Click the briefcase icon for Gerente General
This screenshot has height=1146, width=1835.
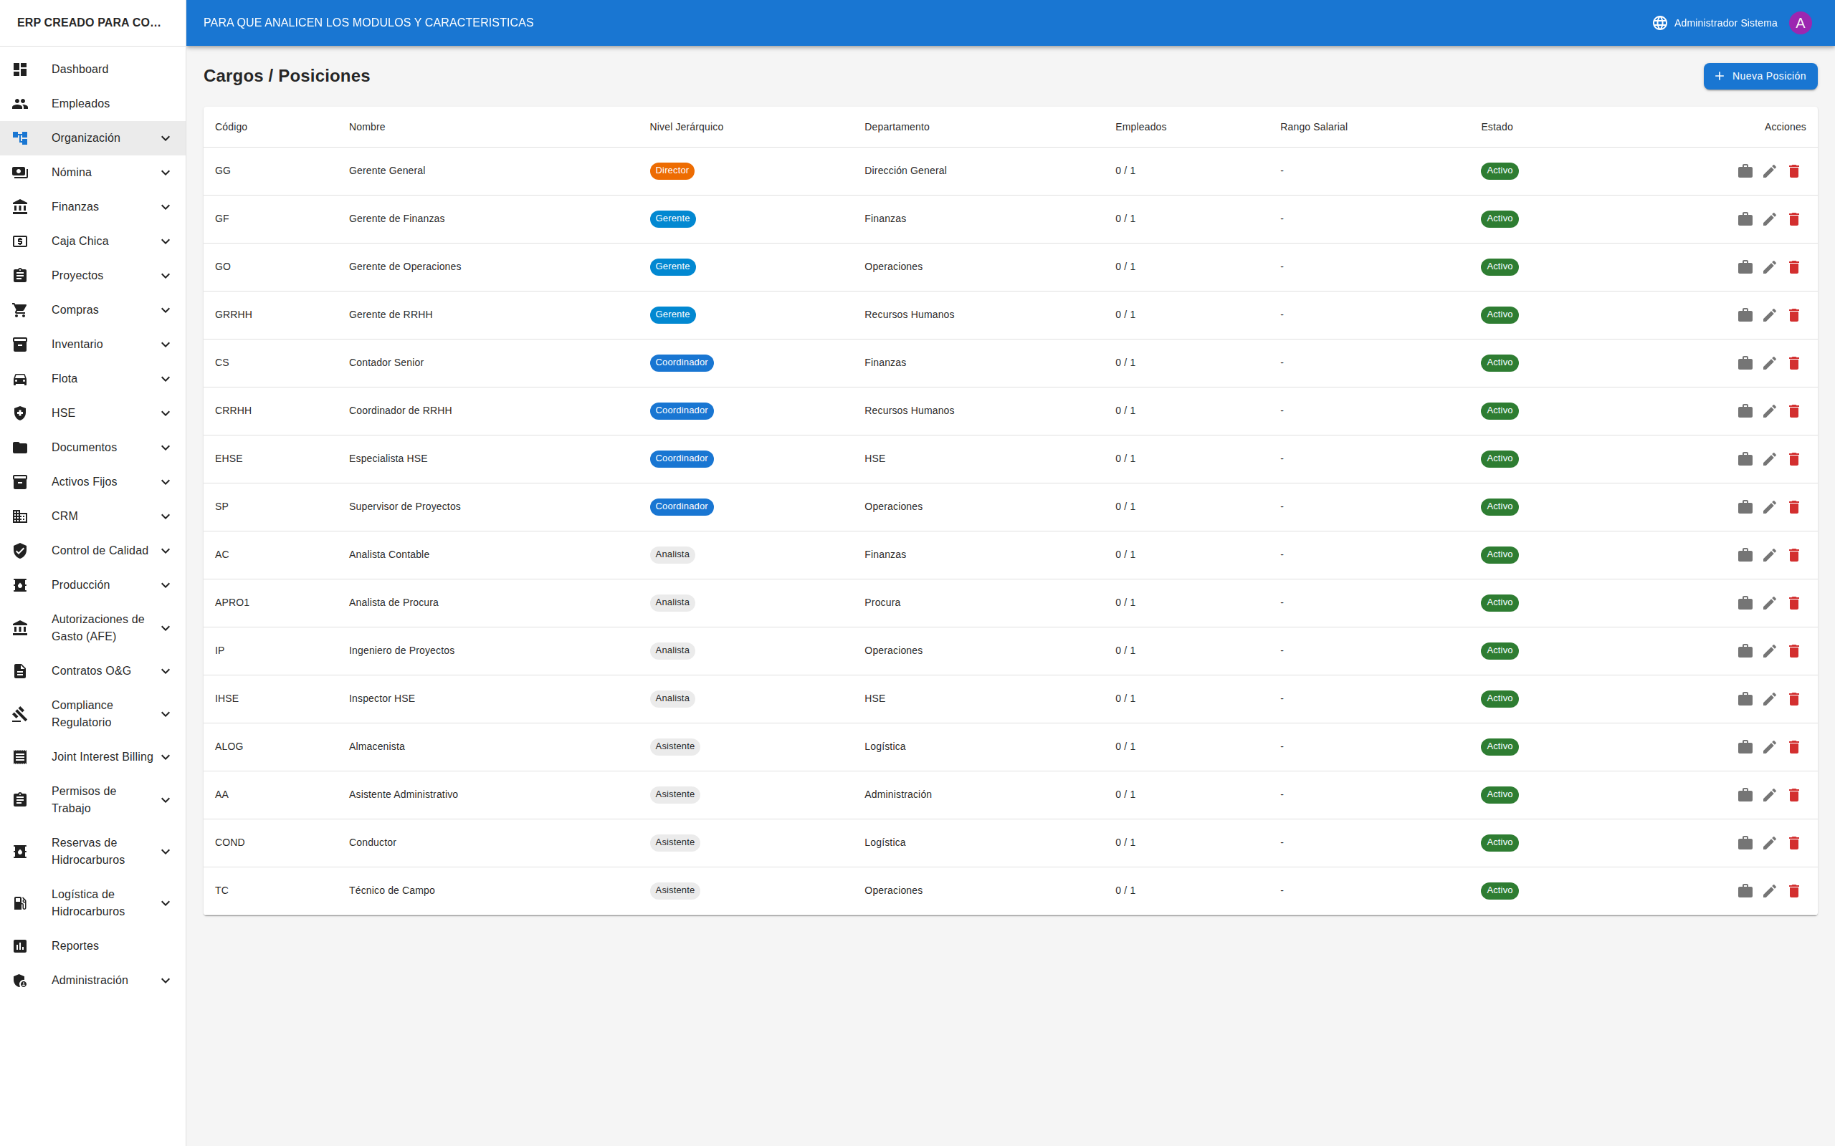1745,171
